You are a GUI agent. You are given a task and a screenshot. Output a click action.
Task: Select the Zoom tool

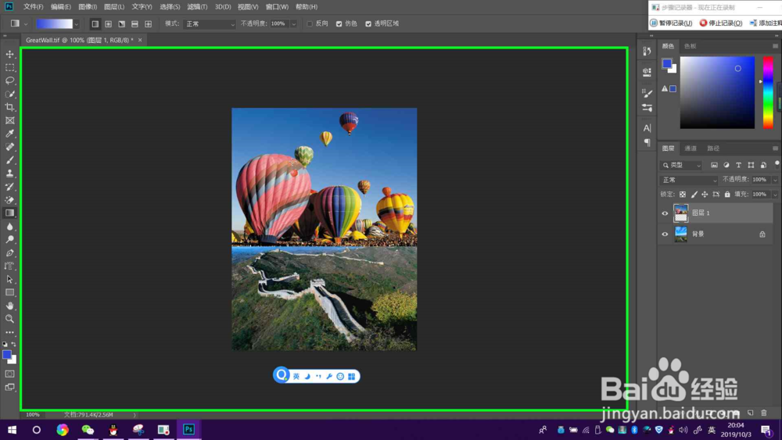pyautogui.click(x=9, y=319)
